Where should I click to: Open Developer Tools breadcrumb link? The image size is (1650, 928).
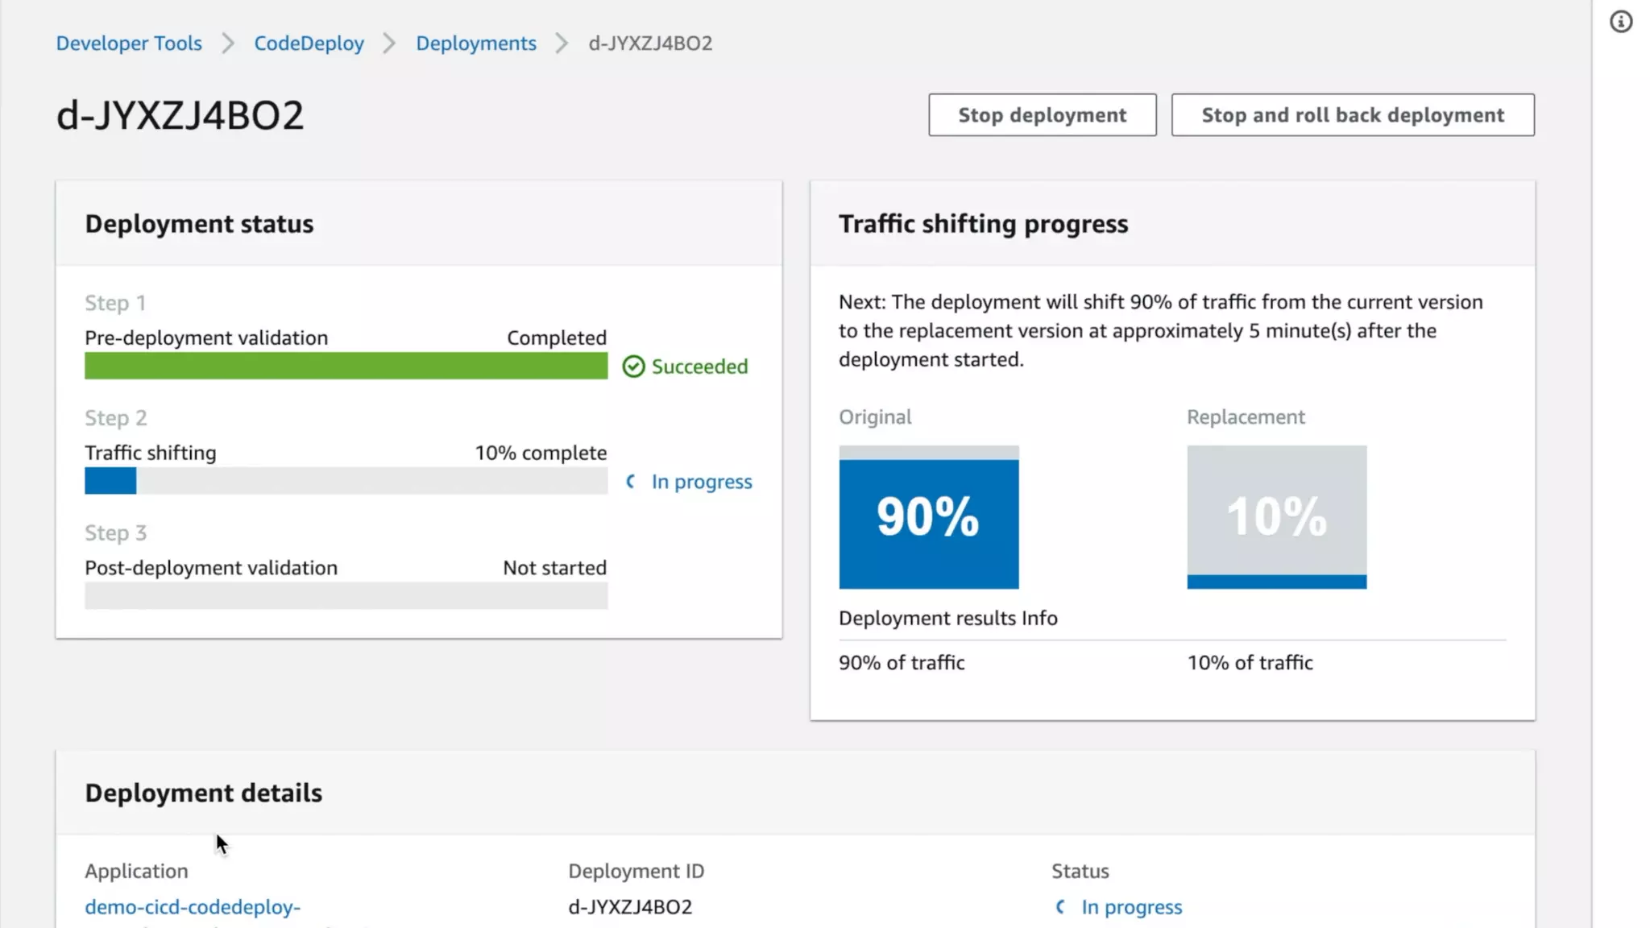point(129,43)
